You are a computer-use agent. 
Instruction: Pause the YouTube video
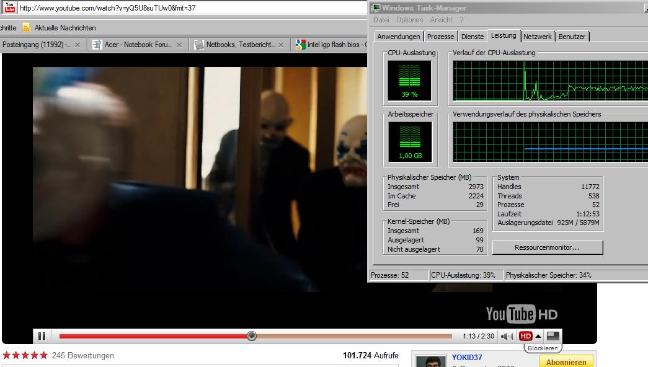(42, 337)
